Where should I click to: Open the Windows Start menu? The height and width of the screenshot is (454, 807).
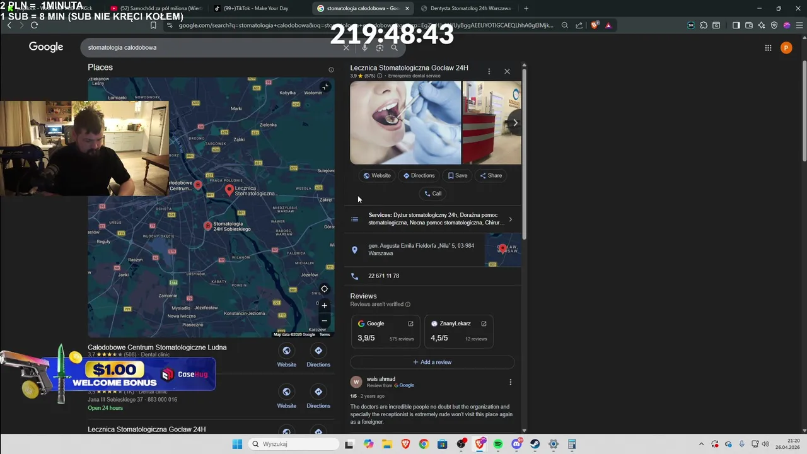[x=237, y=444]
